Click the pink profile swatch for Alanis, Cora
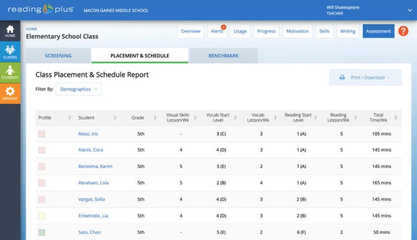Screen dimensions: 417x240 coord(42,150)
